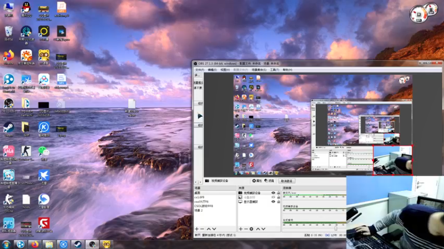This screenshot has height=249, width=444.
Task: Open Filters for selected OBS source
Action: 269,181
